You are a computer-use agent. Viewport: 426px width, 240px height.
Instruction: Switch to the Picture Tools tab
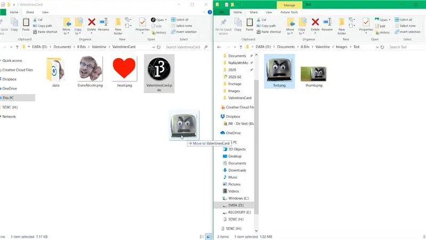[x=289, y=12]
